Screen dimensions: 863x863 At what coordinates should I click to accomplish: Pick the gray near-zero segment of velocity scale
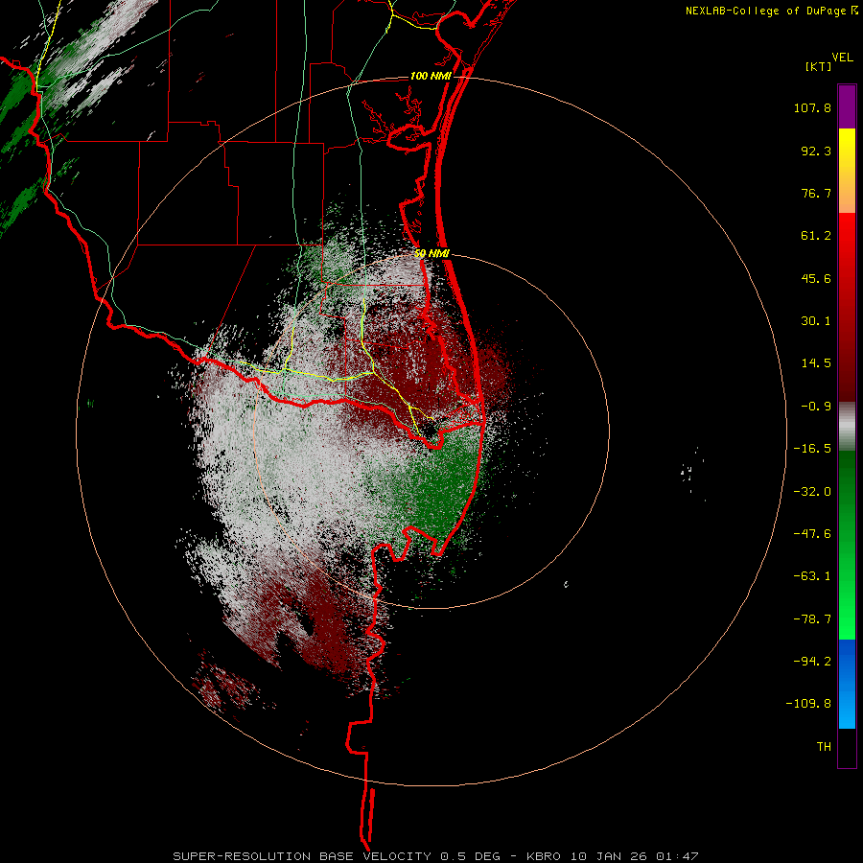(847, 427)
